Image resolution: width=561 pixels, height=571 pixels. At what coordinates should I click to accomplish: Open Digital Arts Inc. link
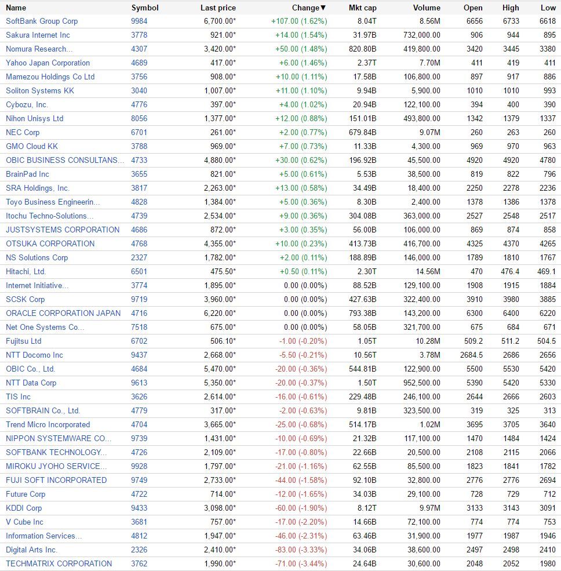pos(32,550)
